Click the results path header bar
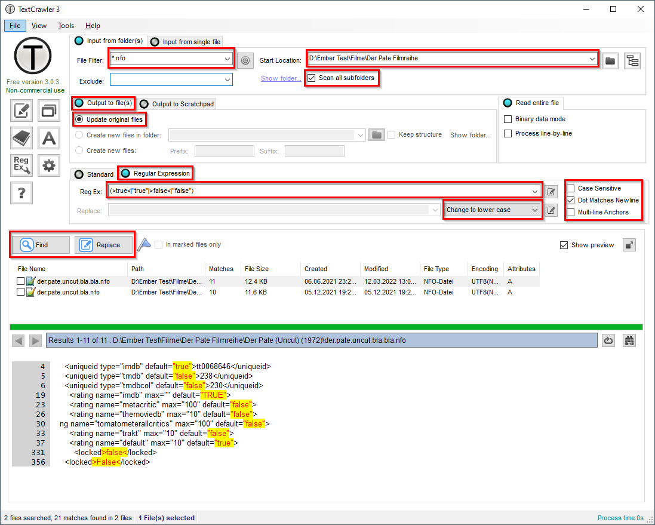The width and height of the screenshot is (655, 525). [322, 340]
